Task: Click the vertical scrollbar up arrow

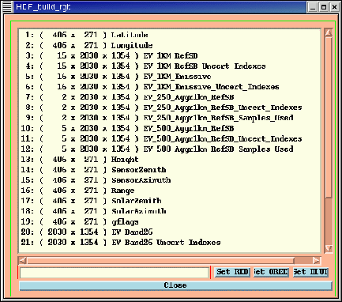Action: pos(329,33)
